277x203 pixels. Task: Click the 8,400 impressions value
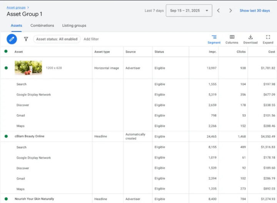(x=212, y=199)
